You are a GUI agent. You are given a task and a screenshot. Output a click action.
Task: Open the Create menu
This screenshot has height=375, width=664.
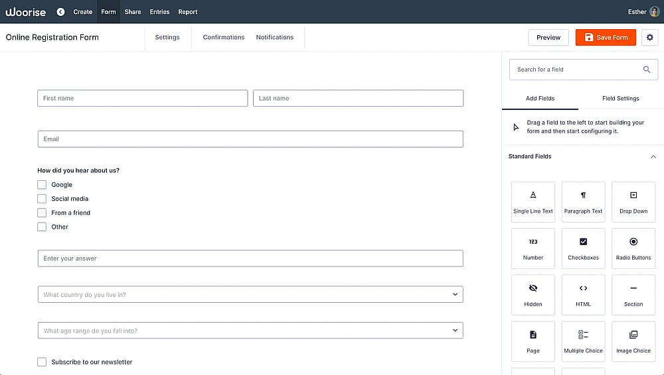pyautogui.click(x=82, y=12)
